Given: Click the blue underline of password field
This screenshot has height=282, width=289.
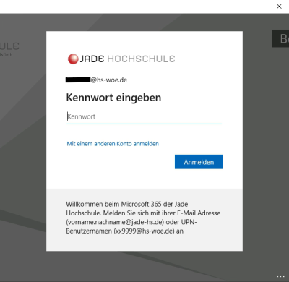Looking at the screenshot, I should [144, 124].
